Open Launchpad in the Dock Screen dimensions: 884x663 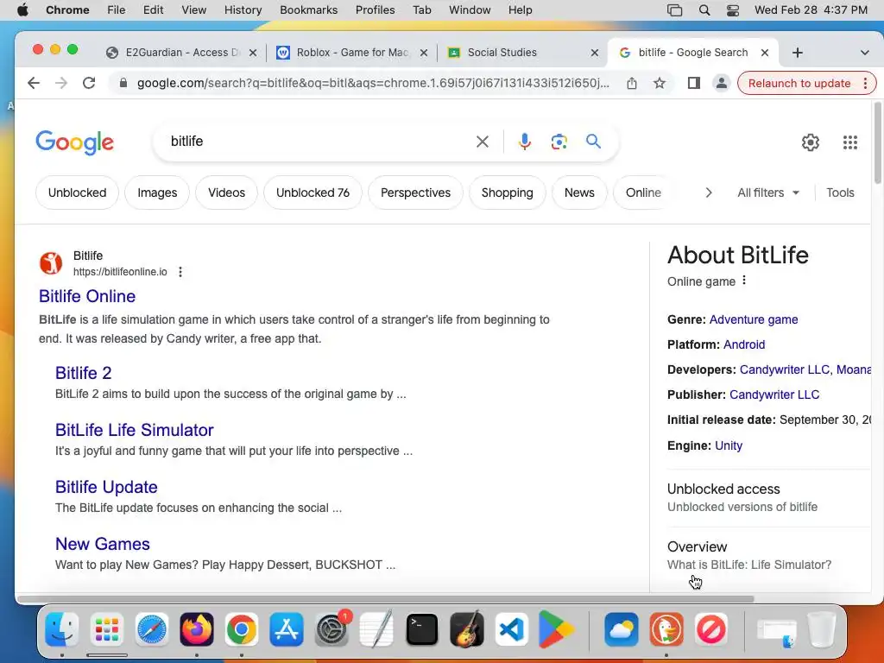tap(106, 629)
